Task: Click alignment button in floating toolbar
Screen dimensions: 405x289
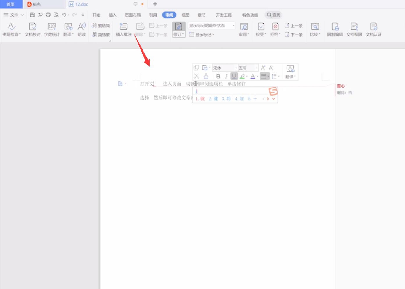Action: click(x=263, y=76)
